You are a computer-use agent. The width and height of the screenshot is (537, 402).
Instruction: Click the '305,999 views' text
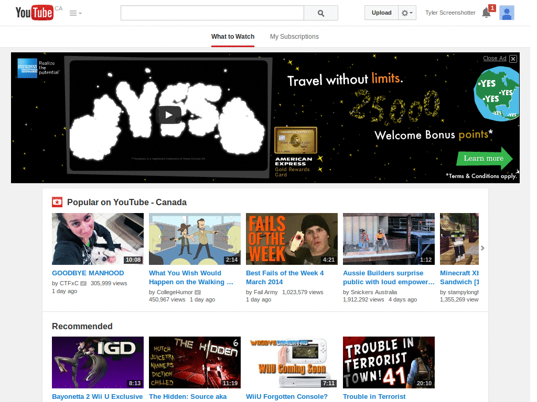109,283
